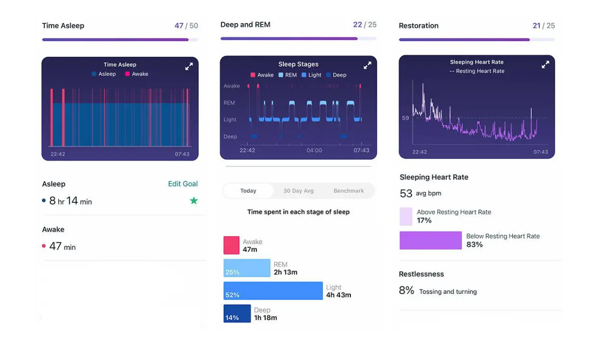Screen dimensions: 616x346
Task: Click the 47 / 50 score
Action: (x=186, y=25)
